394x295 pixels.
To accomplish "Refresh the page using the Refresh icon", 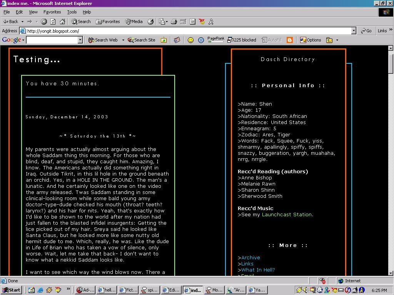I will pyautogui.click(x=53, y=22).
